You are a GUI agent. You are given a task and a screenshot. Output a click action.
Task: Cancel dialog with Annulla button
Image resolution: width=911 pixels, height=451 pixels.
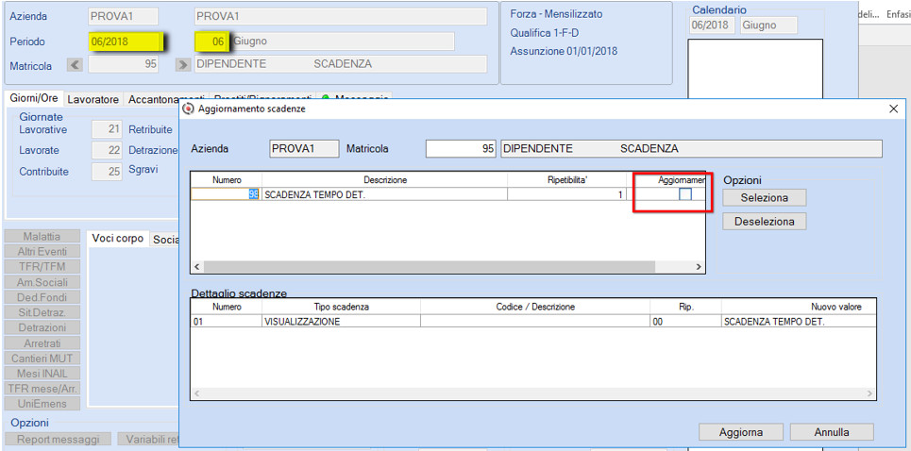832,432
